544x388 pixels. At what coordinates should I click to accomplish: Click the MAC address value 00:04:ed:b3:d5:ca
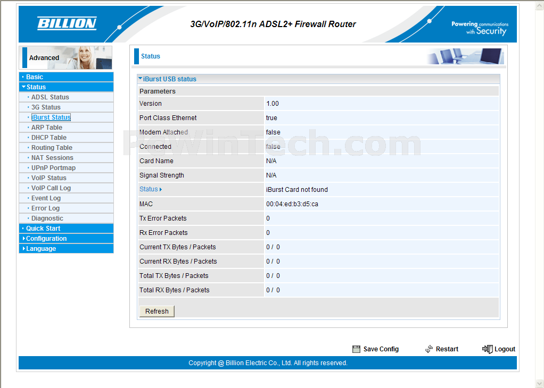point(292,204)
